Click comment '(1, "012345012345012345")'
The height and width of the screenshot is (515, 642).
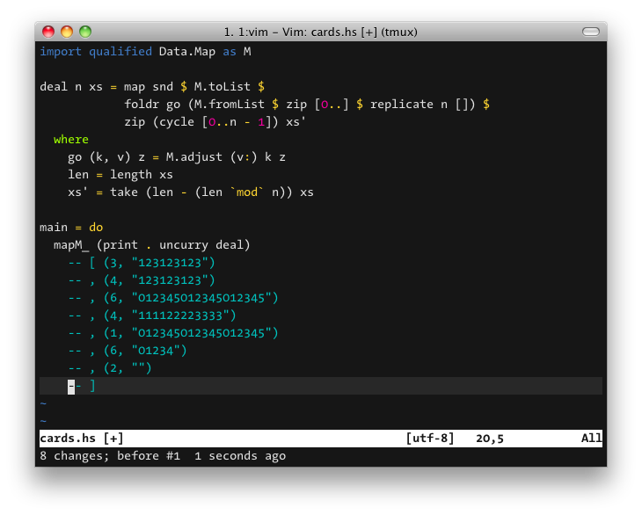[x=191, y=333]
